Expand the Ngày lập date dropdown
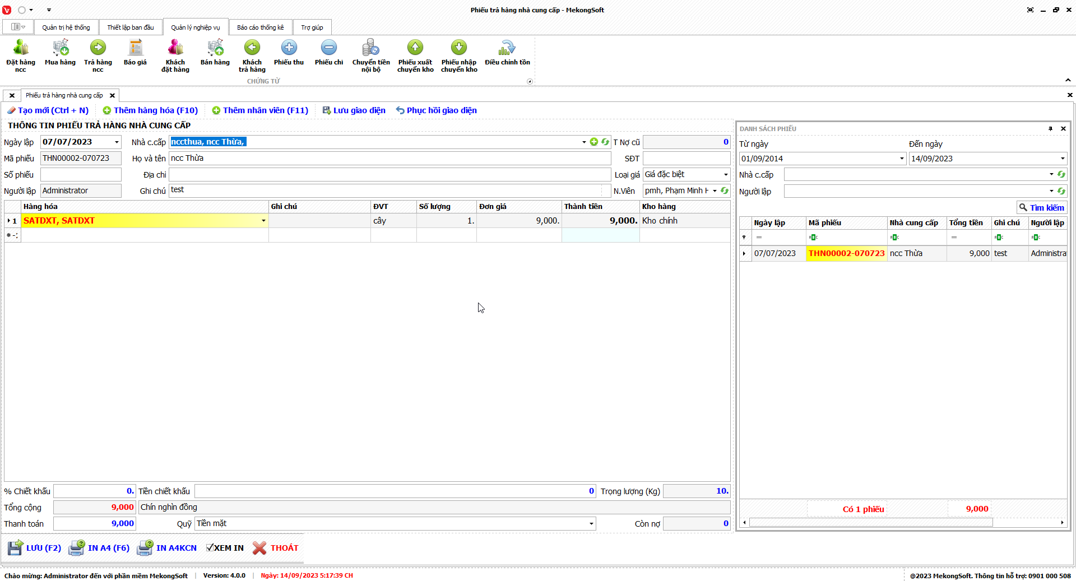The height and width of the screenshot is (581, 1076). point(117,142)
